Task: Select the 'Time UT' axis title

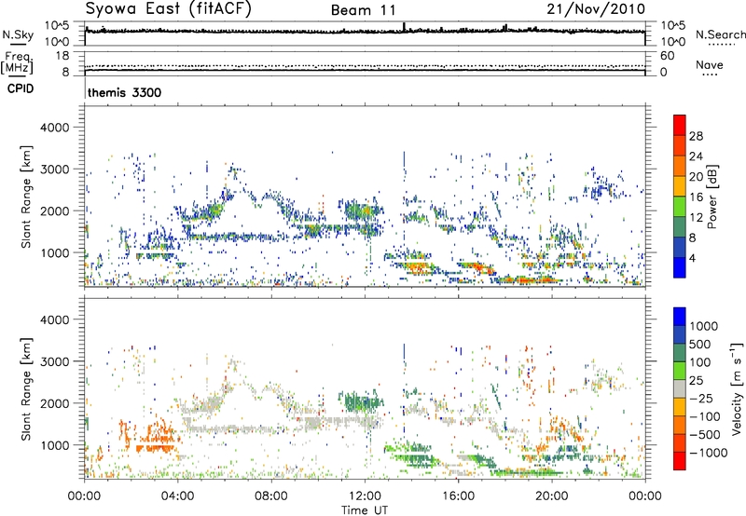Action: [365, 509]
